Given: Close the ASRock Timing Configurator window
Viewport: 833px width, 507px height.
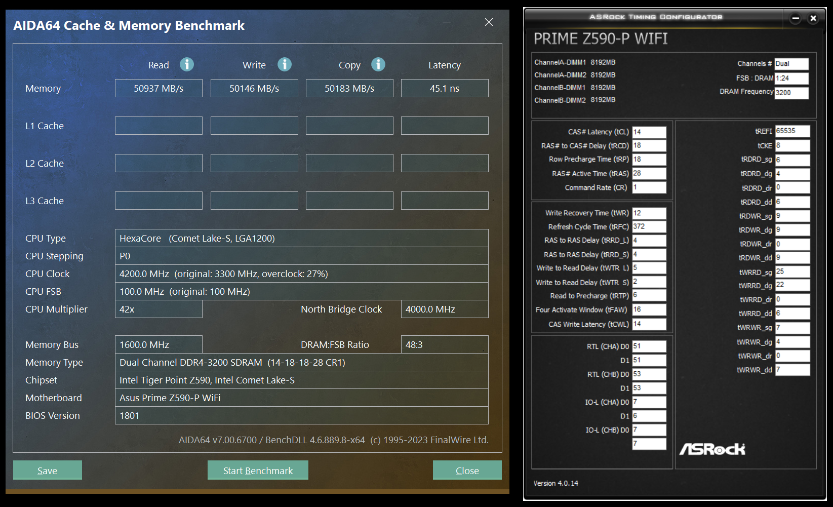Looking at the screenshot, I should click(813, 18).
